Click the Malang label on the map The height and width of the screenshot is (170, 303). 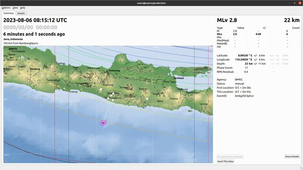tap(174, 98)
